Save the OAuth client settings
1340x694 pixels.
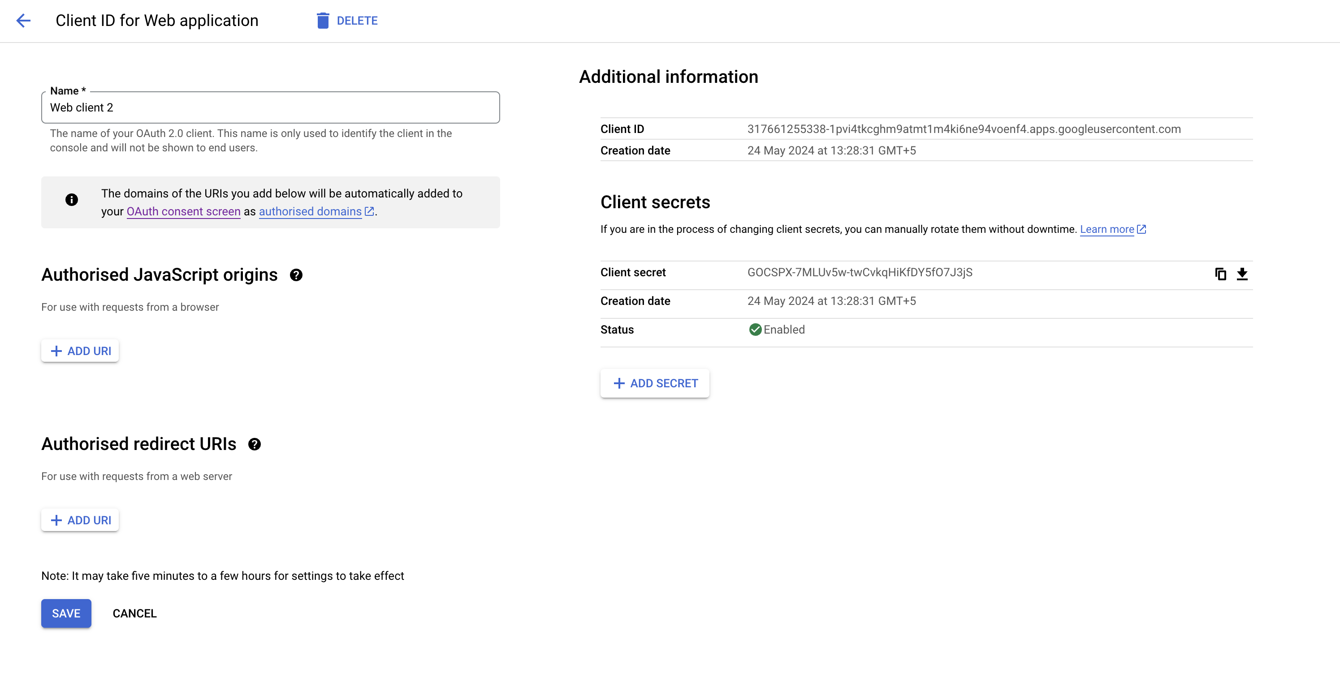click(66, 613)
